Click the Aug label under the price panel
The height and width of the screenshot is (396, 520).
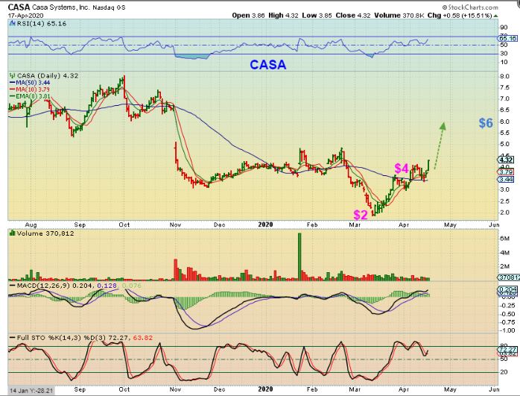tap(31, 224)
